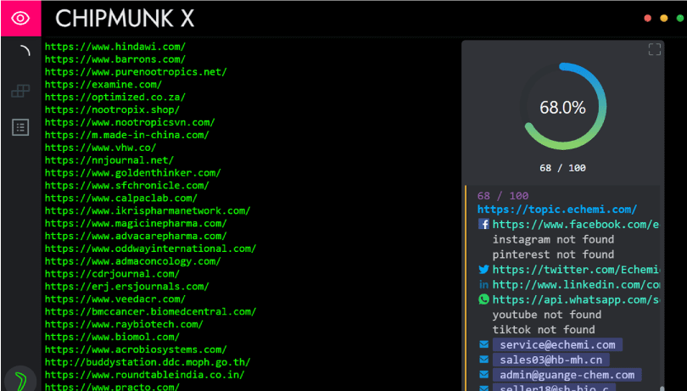The width and height of the screenshot is (687, 391).
Task: Click the CHIPMUNK X title
Action: [x=125, y=19]
